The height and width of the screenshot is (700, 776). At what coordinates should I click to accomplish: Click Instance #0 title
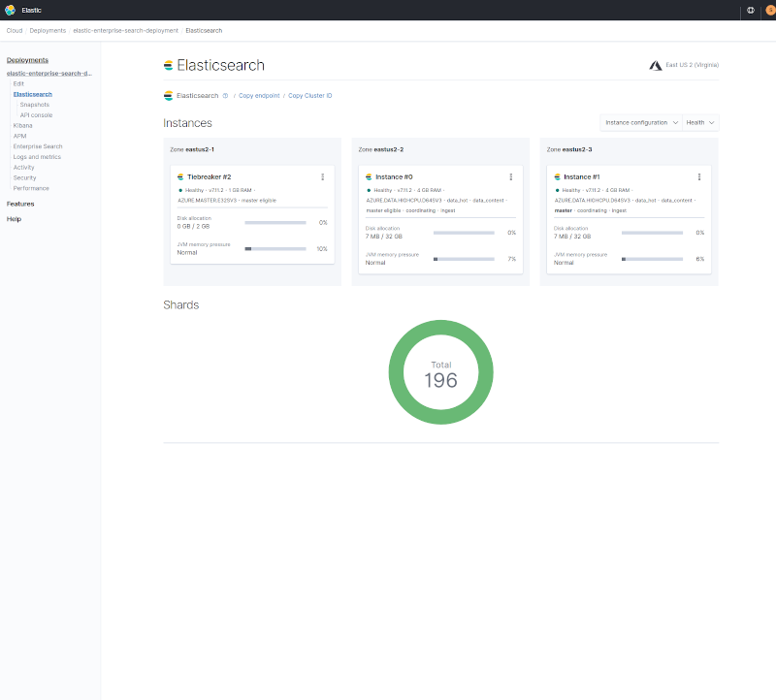pos(394,177)
